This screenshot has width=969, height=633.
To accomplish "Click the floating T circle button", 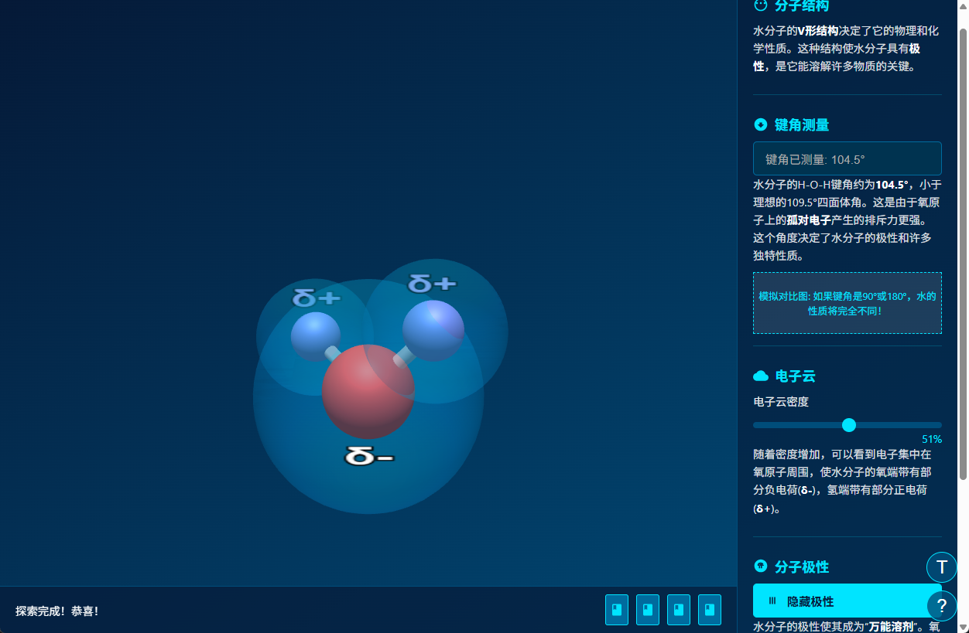I will (942, 567).
